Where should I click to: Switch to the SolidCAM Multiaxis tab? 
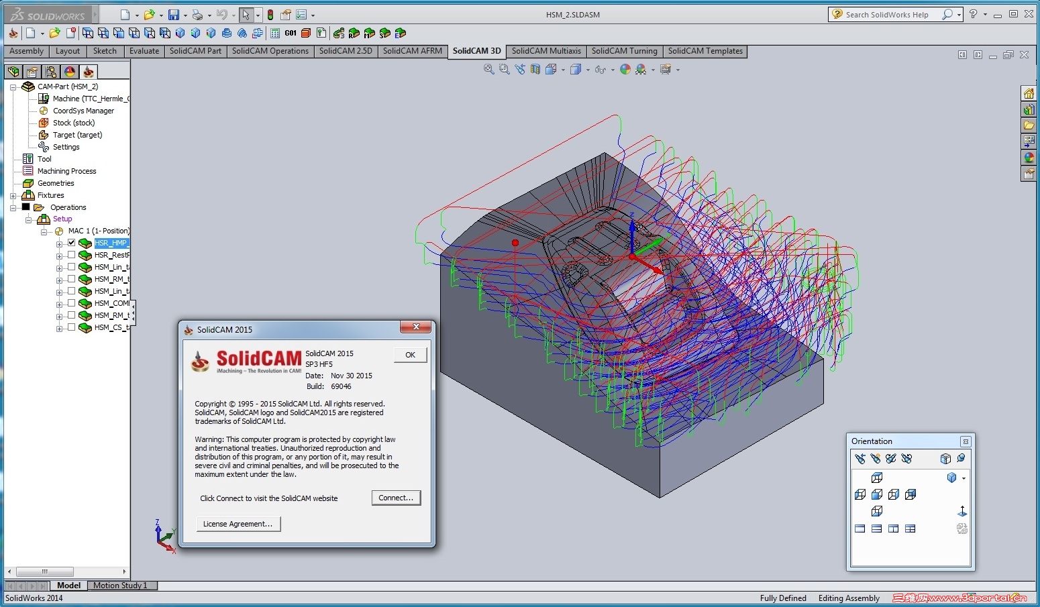545,51
